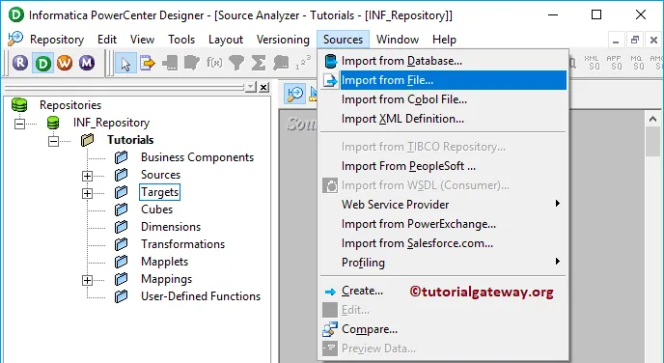The image size is (664, 363).
Task: Launch Workflow Manager via orange W icon
Action: 65,63
